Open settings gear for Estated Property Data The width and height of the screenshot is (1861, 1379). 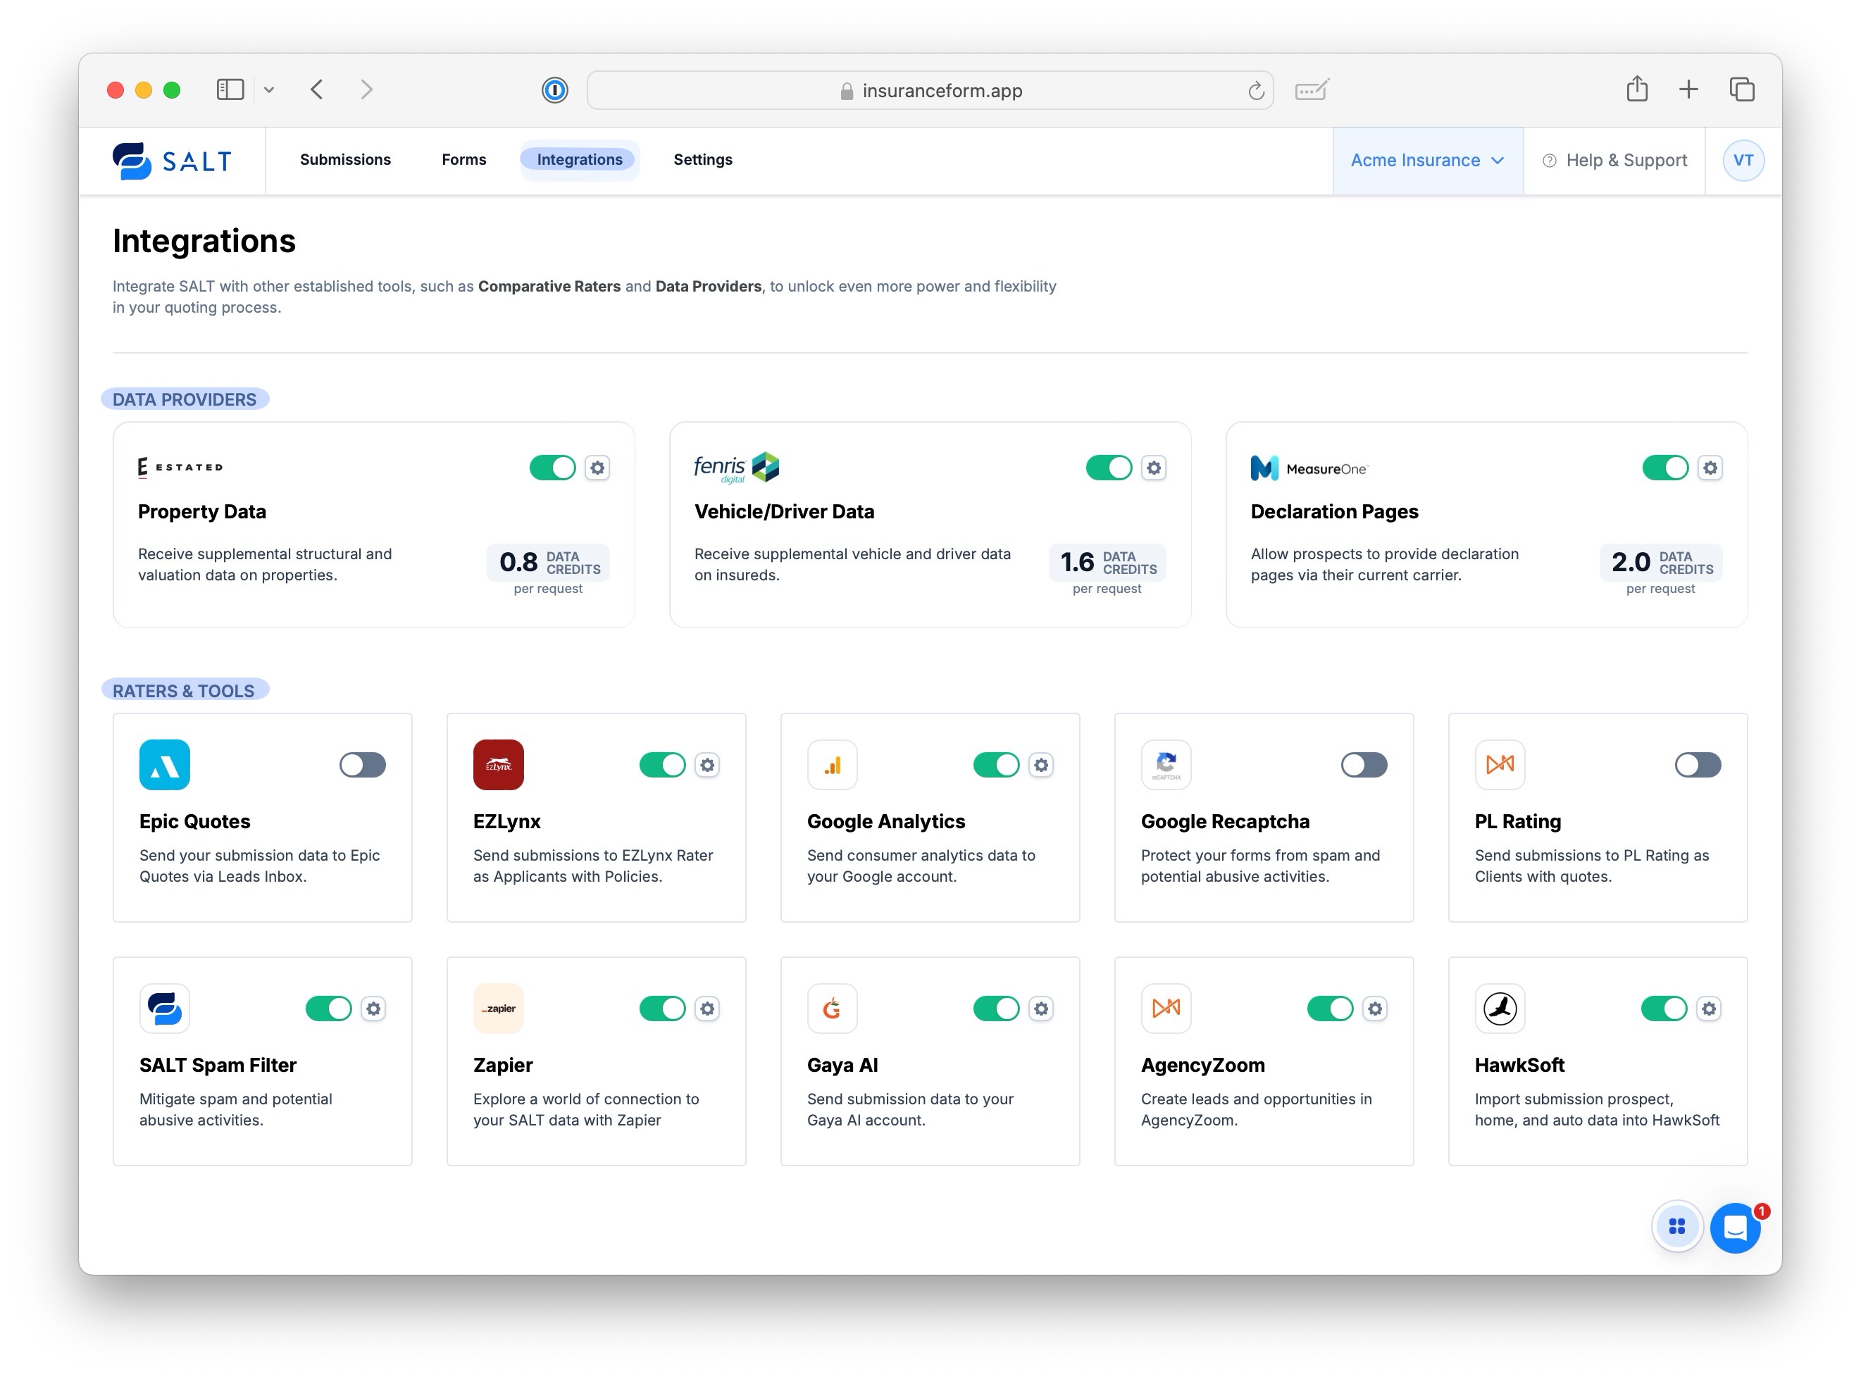(x=597, y=468)
